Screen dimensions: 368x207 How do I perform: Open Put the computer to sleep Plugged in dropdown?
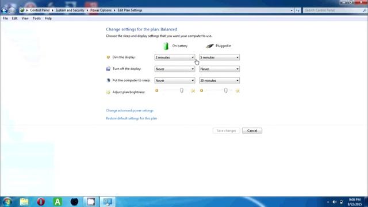[x=220, y=80]
